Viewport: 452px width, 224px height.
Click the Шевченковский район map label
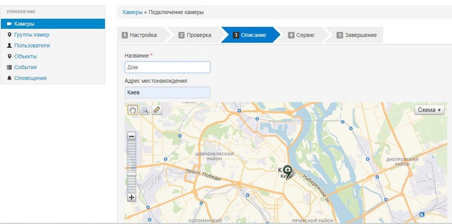pos(215,156)
